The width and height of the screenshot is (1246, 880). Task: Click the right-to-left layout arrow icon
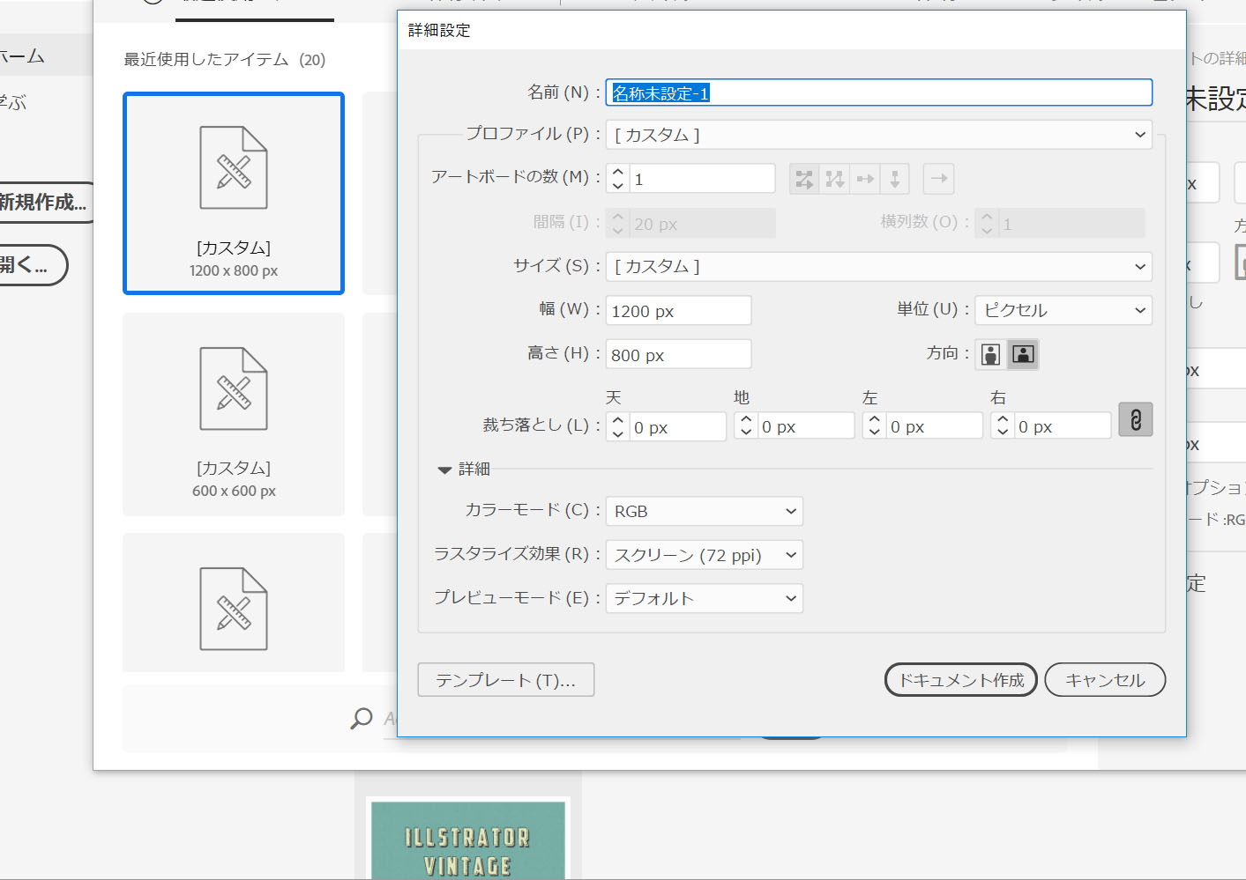938,180
